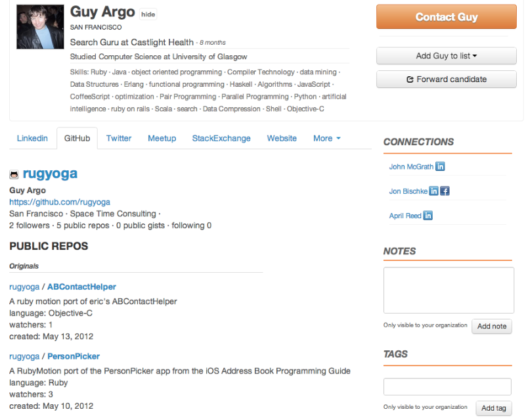
Task: Click the Add tag button
Action: pos(493,408)
